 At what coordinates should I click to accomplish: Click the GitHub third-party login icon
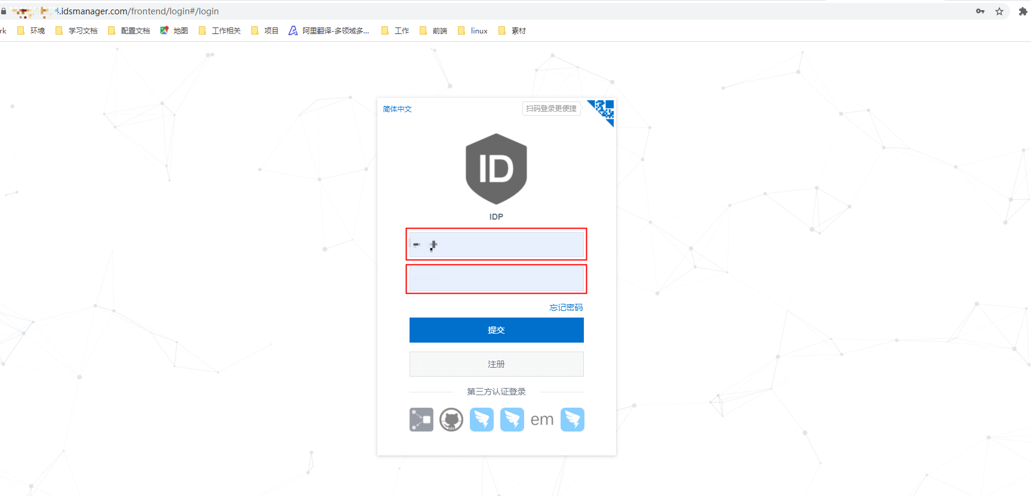point(451,420)
